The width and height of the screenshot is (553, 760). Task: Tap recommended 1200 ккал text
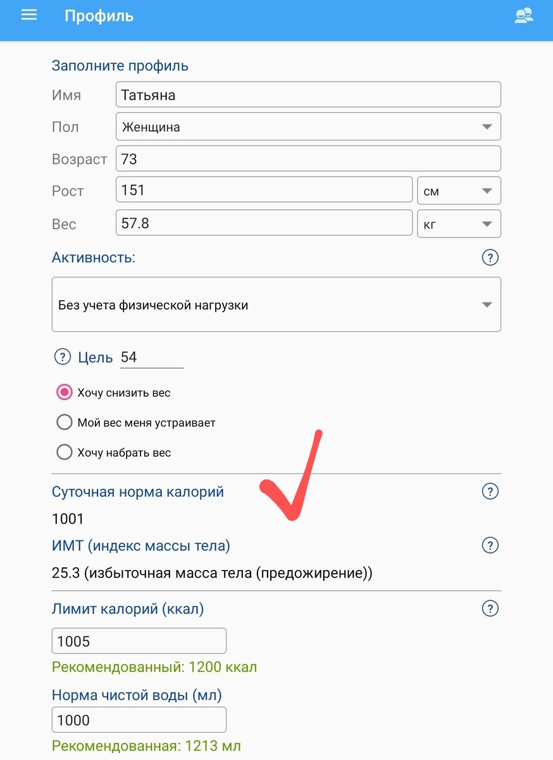point(154,667)
